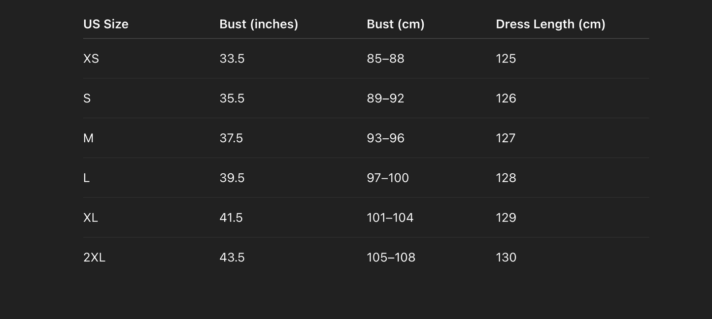Click the 97–100 bust cm value
The width and height of the screenshot is (712, 319).
[388, 178]
